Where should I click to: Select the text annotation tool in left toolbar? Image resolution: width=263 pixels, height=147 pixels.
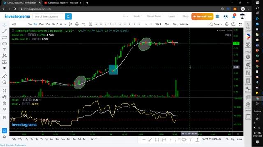point(5,49)
